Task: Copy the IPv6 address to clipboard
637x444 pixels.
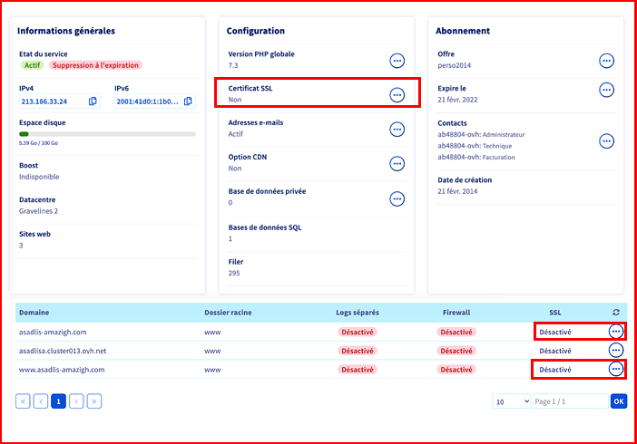Action: (x=188, y=101)
